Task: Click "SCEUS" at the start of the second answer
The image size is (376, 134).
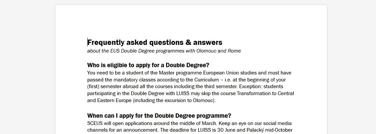Action: tap(95, 123)
